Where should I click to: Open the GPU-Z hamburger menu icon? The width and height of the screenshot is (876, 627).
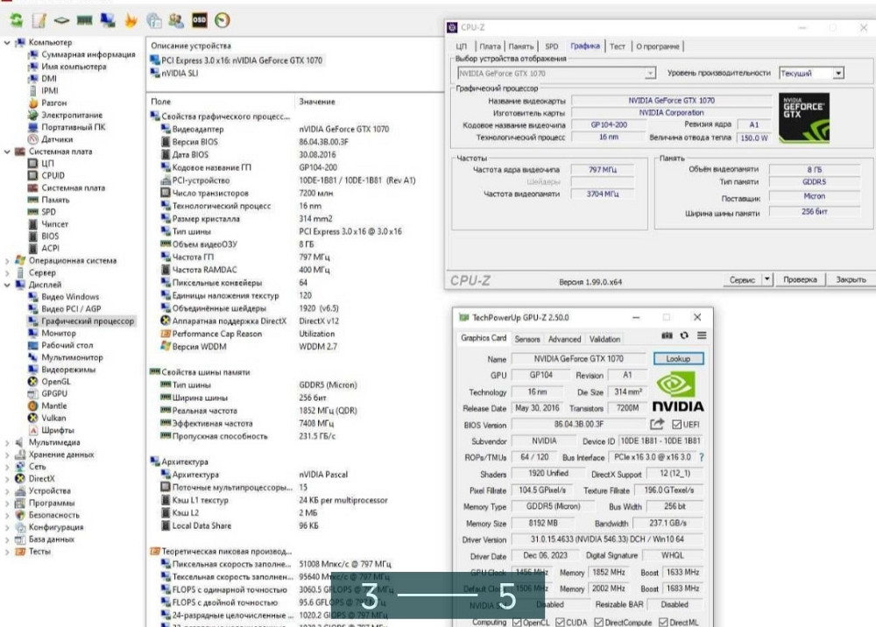coord(702,335)
